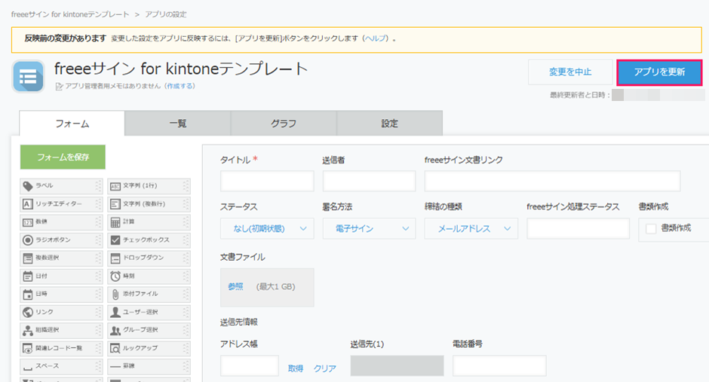Click the 送信先情報 section label

(x=239, y=322)
